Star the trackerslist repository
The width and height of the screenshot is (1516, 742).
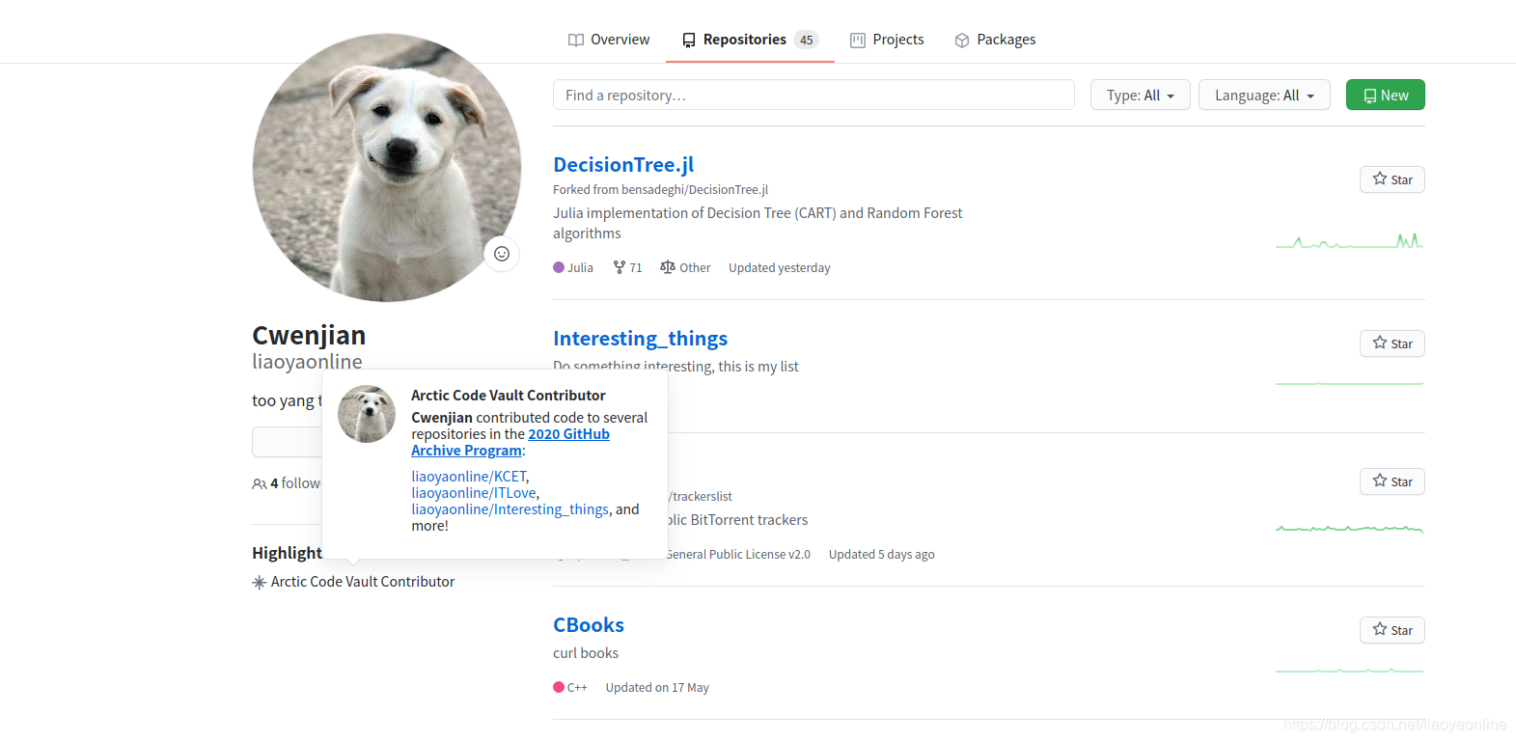coord(1392,481)
